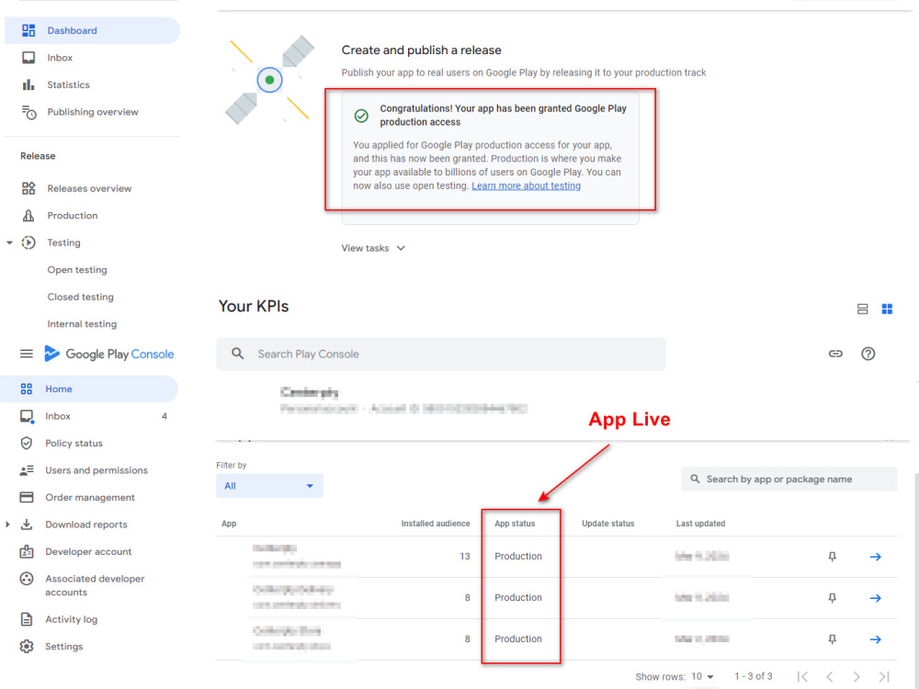
Task: Pin the second app row
Action: [x=832, y=598]
